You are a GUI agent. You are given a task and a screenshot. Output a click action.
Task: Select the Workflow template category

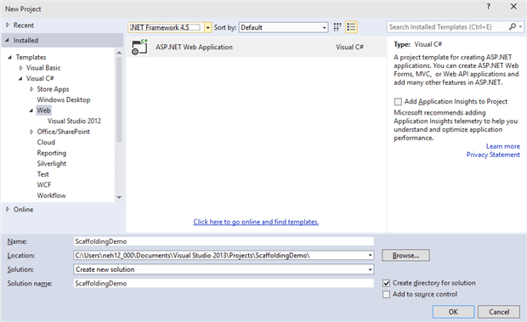(x=51, y=195)
